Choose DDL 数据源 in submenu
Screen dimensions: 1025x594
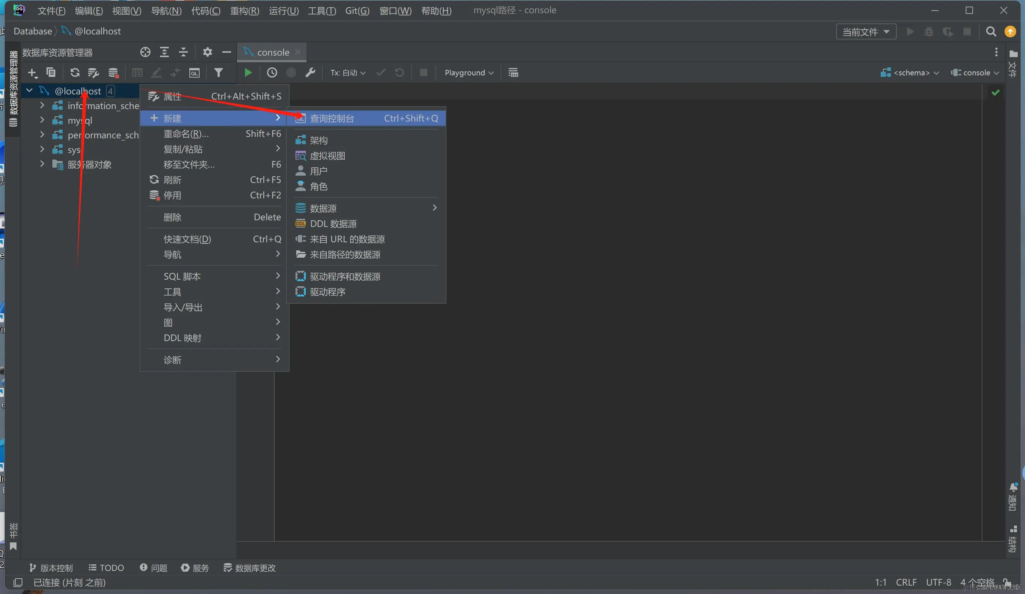pos(333,224)
